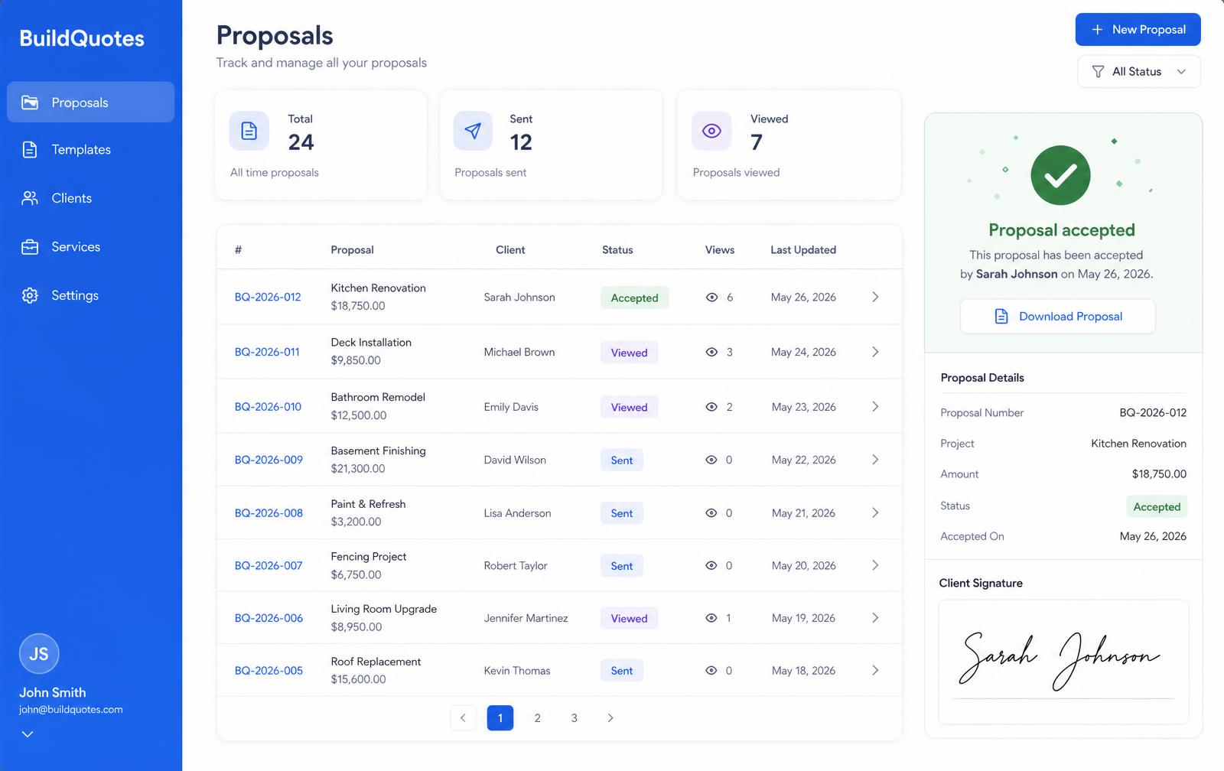The image size is (1224, 771).
Task: Click the Viewed eye icon in stats card
Action: 711,131
